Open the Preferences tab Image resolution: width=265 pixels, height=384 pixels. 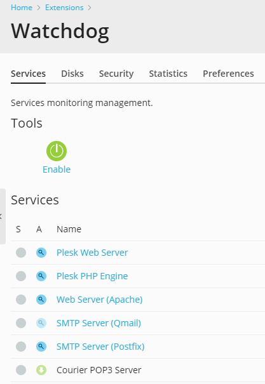228,74
